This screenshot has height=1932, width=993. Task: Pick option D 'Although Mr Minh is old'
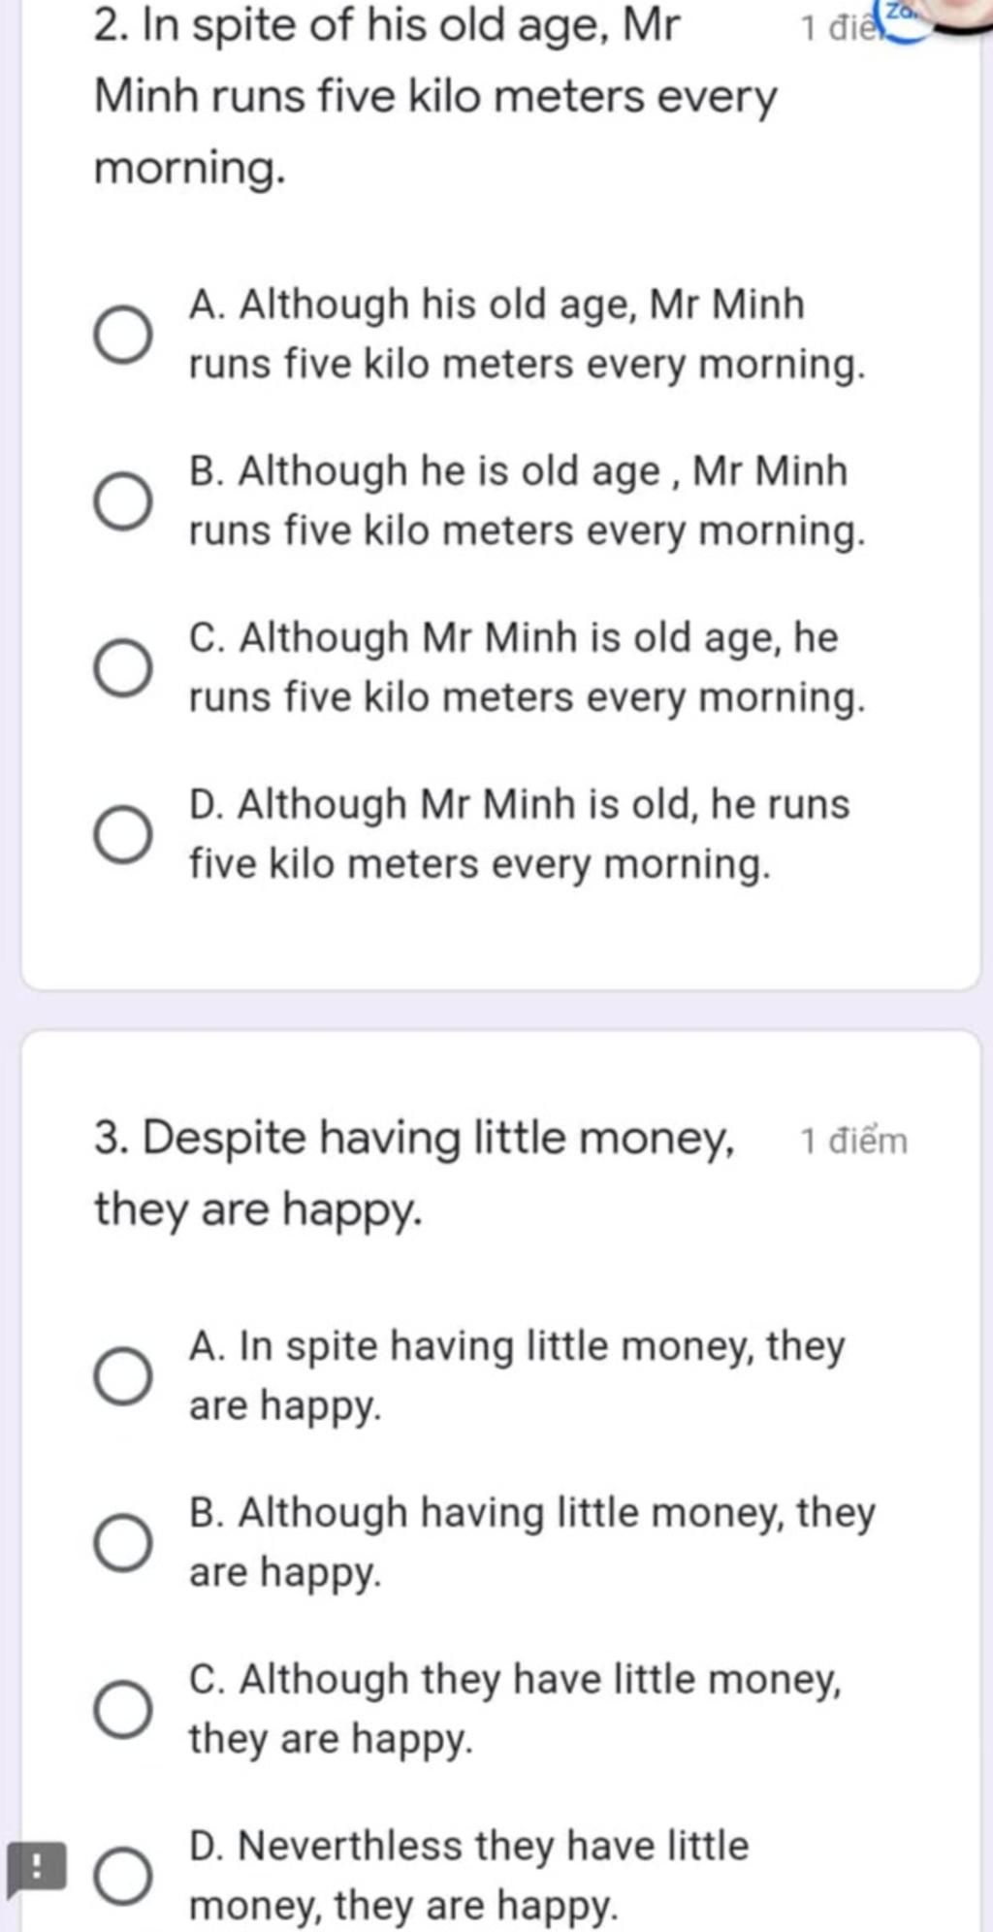pyautogui.click(x=123, y=835)
